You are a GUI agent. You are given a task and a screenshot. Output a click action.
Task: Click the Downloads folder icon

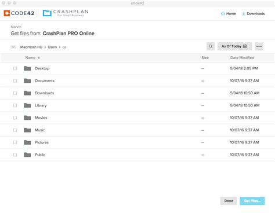(x=27, y=93)
